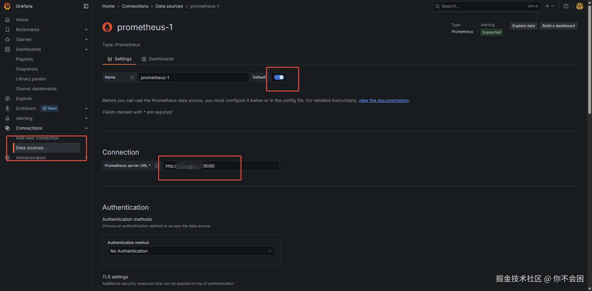Click the Home house icon in sidebar
This screenshot has height=291, width=592.
7,20
